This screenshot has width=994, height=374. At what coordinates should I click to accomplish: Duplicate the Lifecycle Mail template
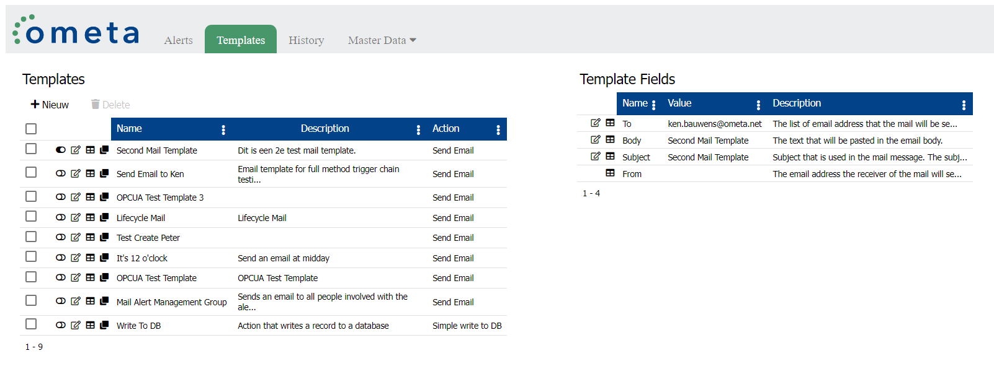click(x=104, y=217)
